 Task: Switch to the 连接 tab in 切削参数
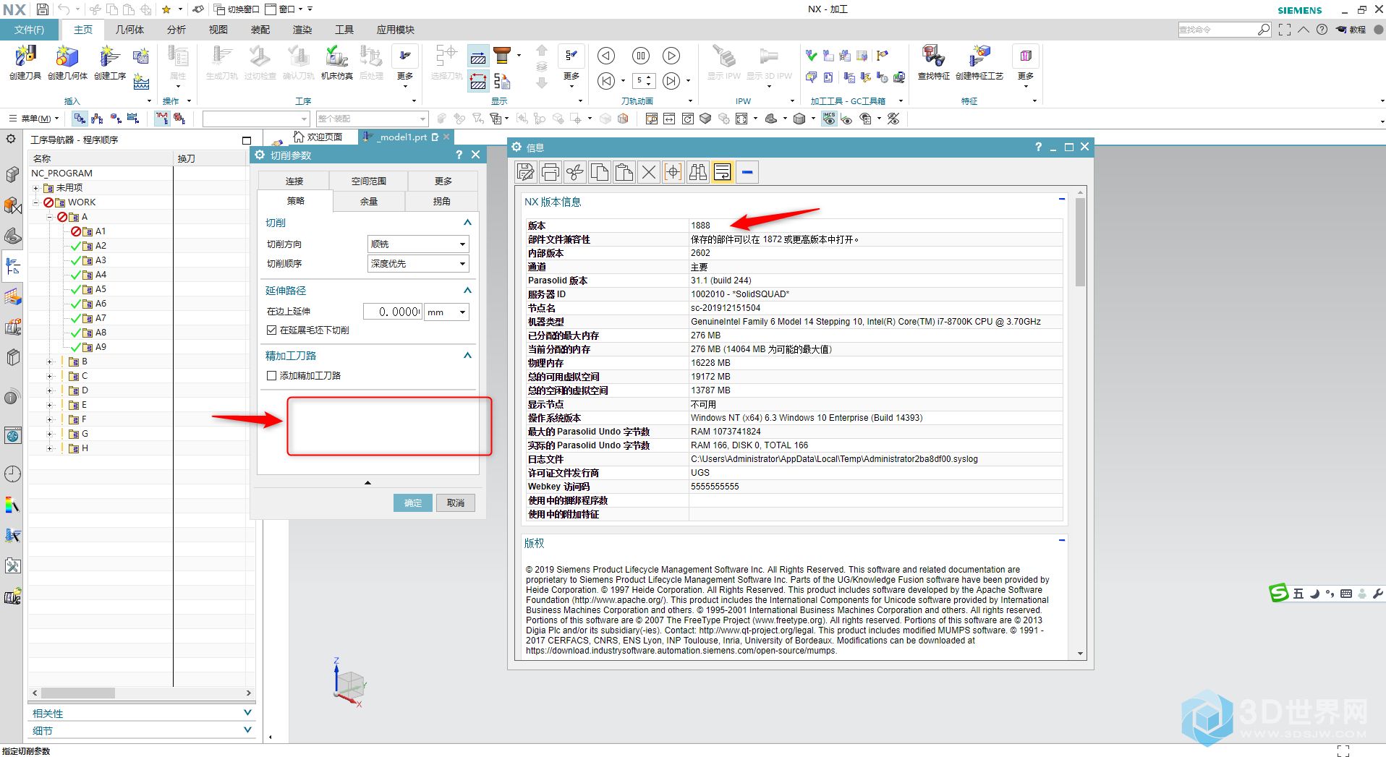[294, 181]
